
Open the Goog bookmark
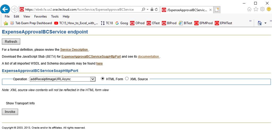click(122, 23)
